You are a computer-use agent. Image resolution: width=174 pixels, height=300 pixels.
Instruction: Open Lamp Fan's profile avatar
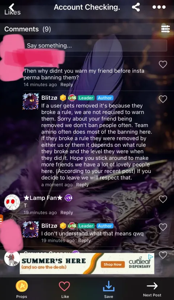click(12, 202)
